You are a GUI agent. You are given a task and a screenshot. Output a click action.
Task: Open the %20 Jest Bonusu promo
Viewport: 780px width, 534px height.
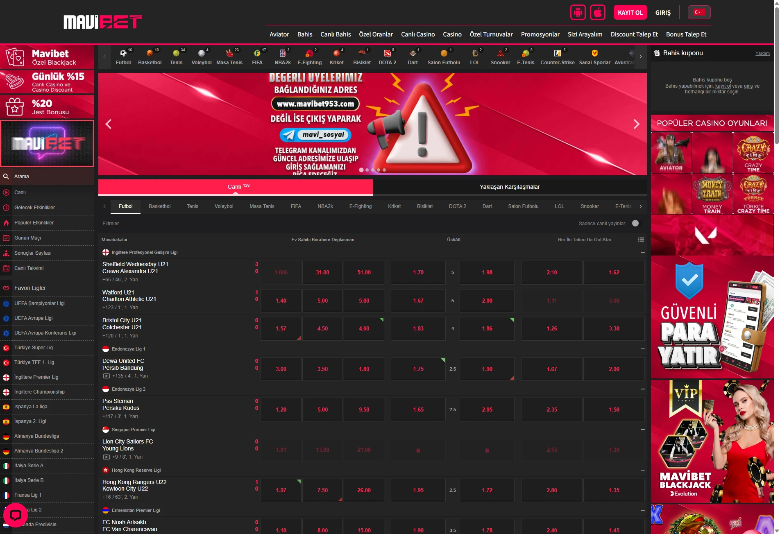pyautogui.click(x=47, y=107)
